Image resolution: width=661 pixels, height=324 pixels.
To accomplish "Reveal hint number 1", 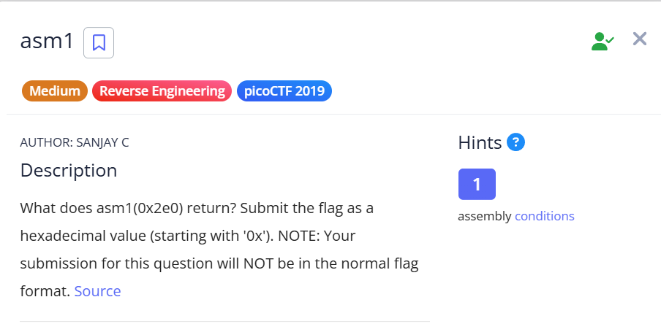I will pos(477,184).
